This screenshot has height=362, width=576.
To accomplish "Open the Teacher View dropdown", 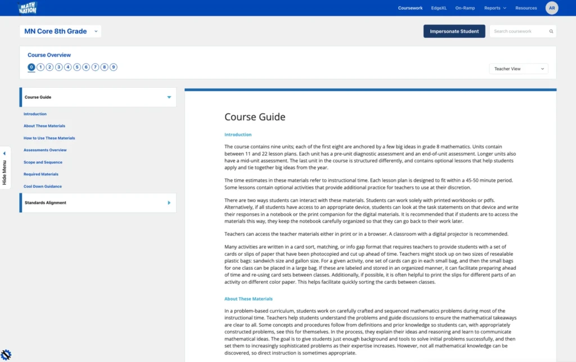I will [518, 69].
